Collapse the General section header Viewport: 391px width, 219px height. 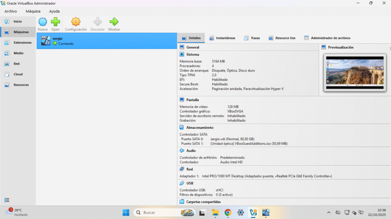coord(192,48)
